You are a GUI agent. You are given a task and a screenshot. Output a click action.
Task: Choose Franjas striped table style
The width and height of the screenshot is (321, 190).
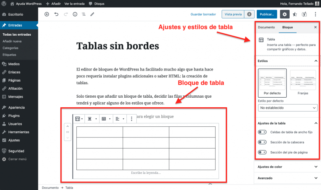[303, 83]
